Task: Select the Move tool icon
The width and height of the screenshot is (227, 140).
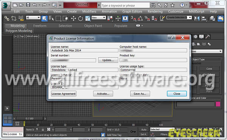Action: coord(73,18)
